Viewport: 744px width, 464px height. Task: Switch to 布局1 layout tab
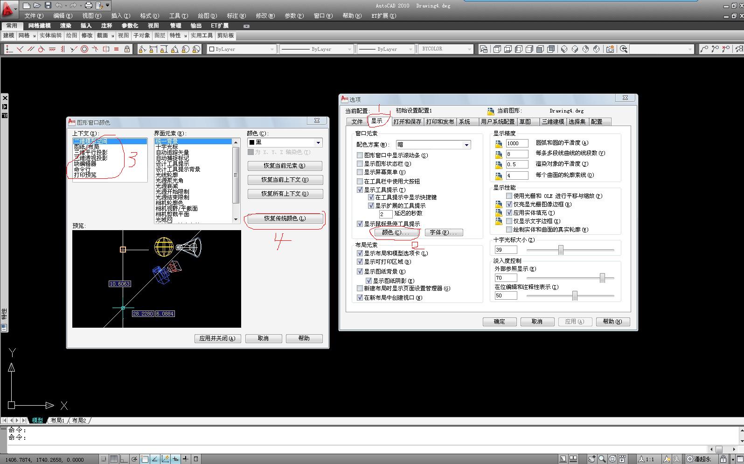tap(57, 421)
